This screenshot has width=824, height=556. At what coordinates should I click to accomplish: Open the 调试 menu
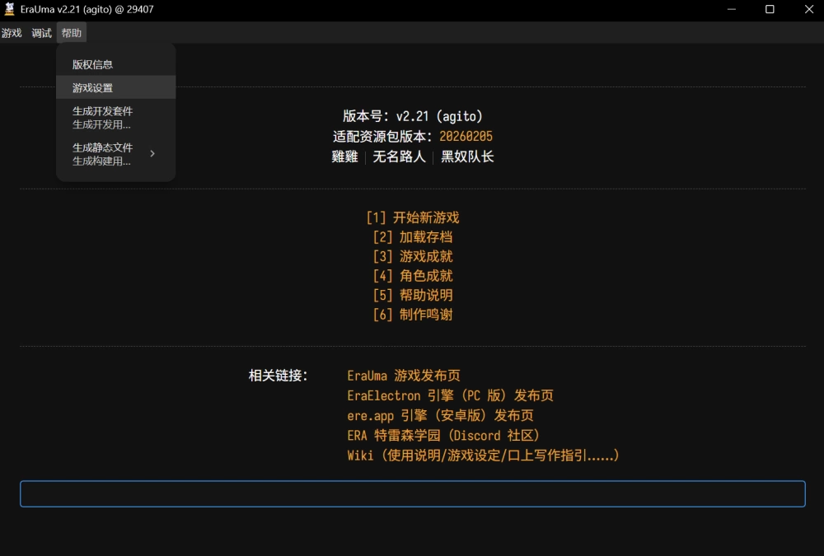41,33
